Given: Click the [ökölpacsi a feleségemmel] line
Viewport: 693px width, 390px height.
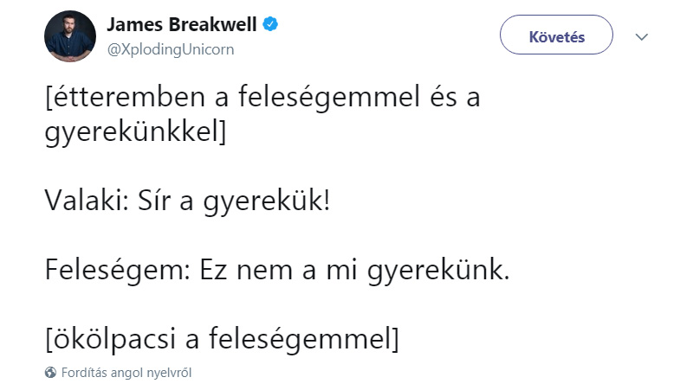Looking at the screenshot, I should [x=222, y=339].
